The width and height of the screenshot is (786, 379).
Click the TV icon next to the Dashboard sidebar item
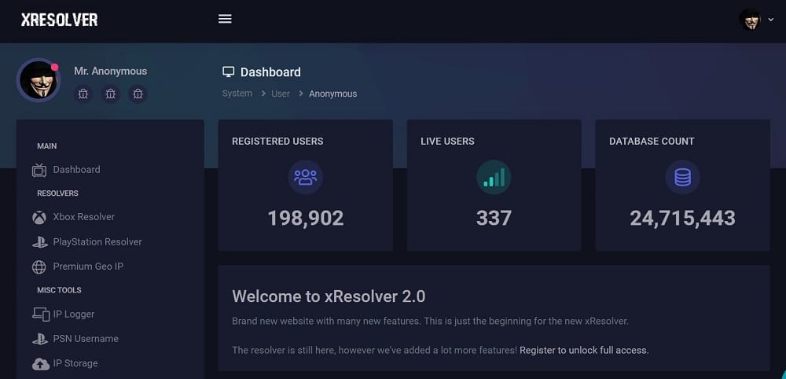(x=39, y=170)
